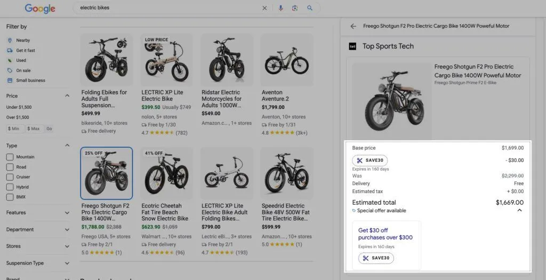Check the Cruiser type checkbox
The image size is (546, 280).
coord(10,177)
